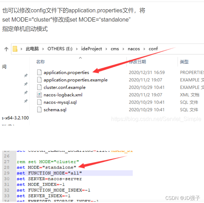Click the cluster.conf.example file icon
This screenshot has height=203, width=204.
click(39, 87)
